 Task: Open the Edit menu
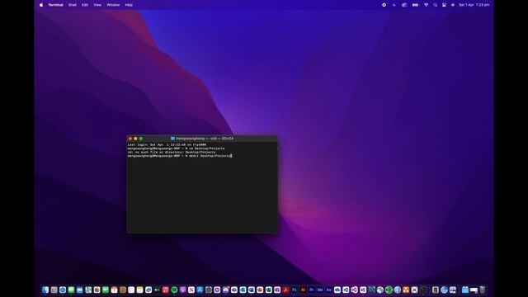[x=85, y=5]
